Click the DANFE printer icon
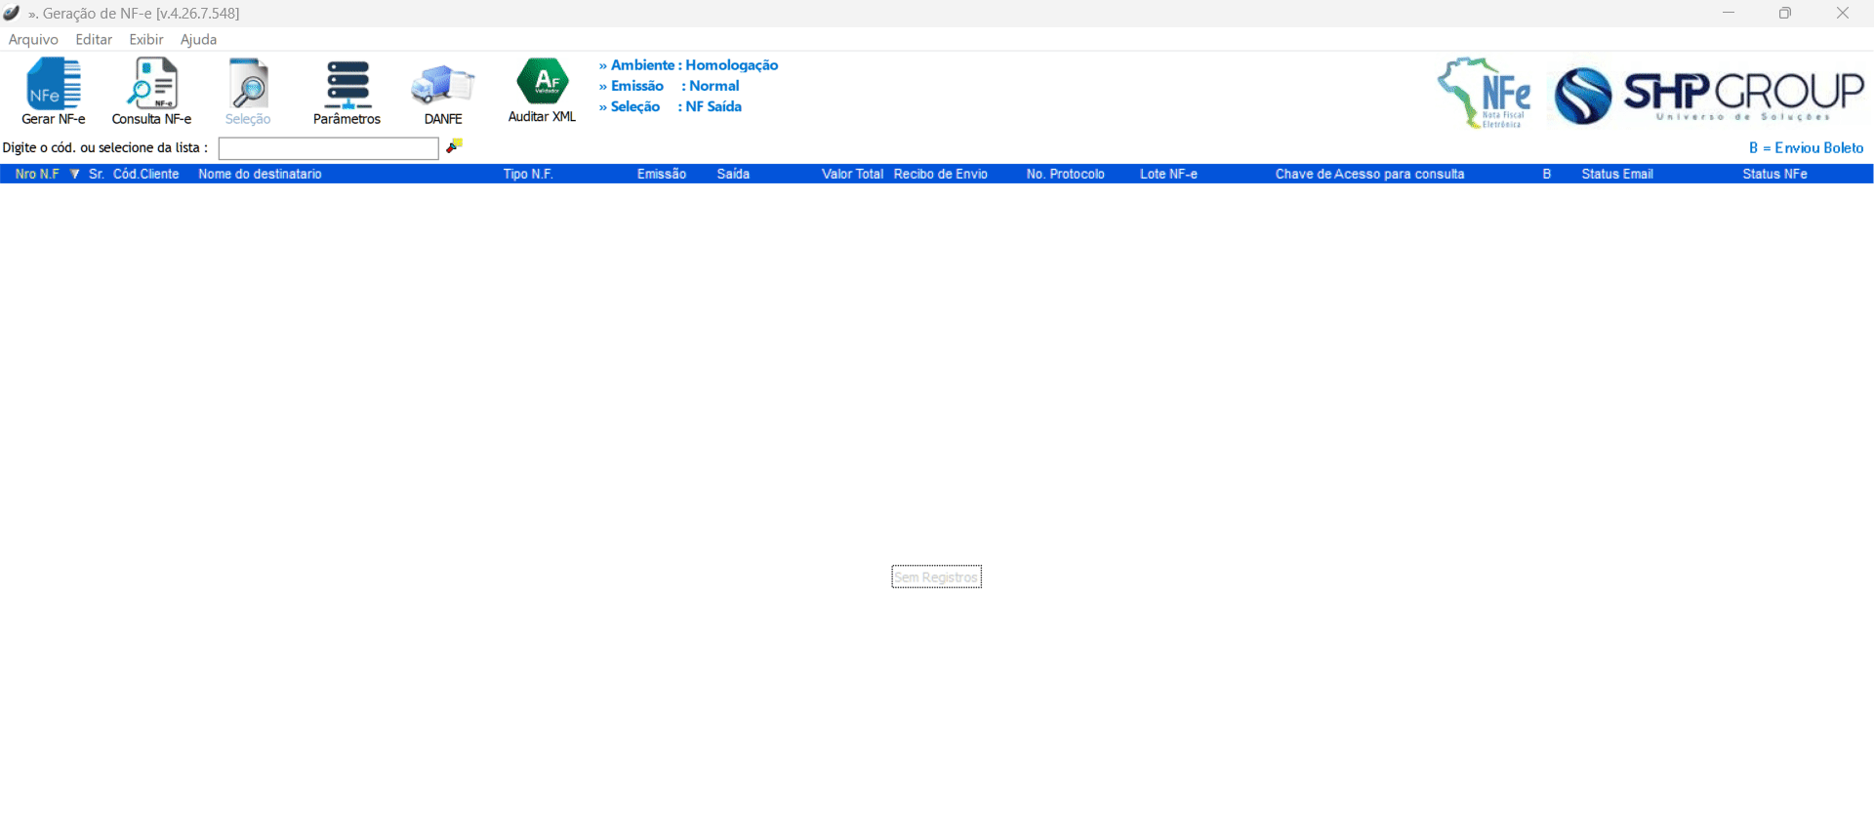Screen dimensions: 1874x837 click(443, 85)
